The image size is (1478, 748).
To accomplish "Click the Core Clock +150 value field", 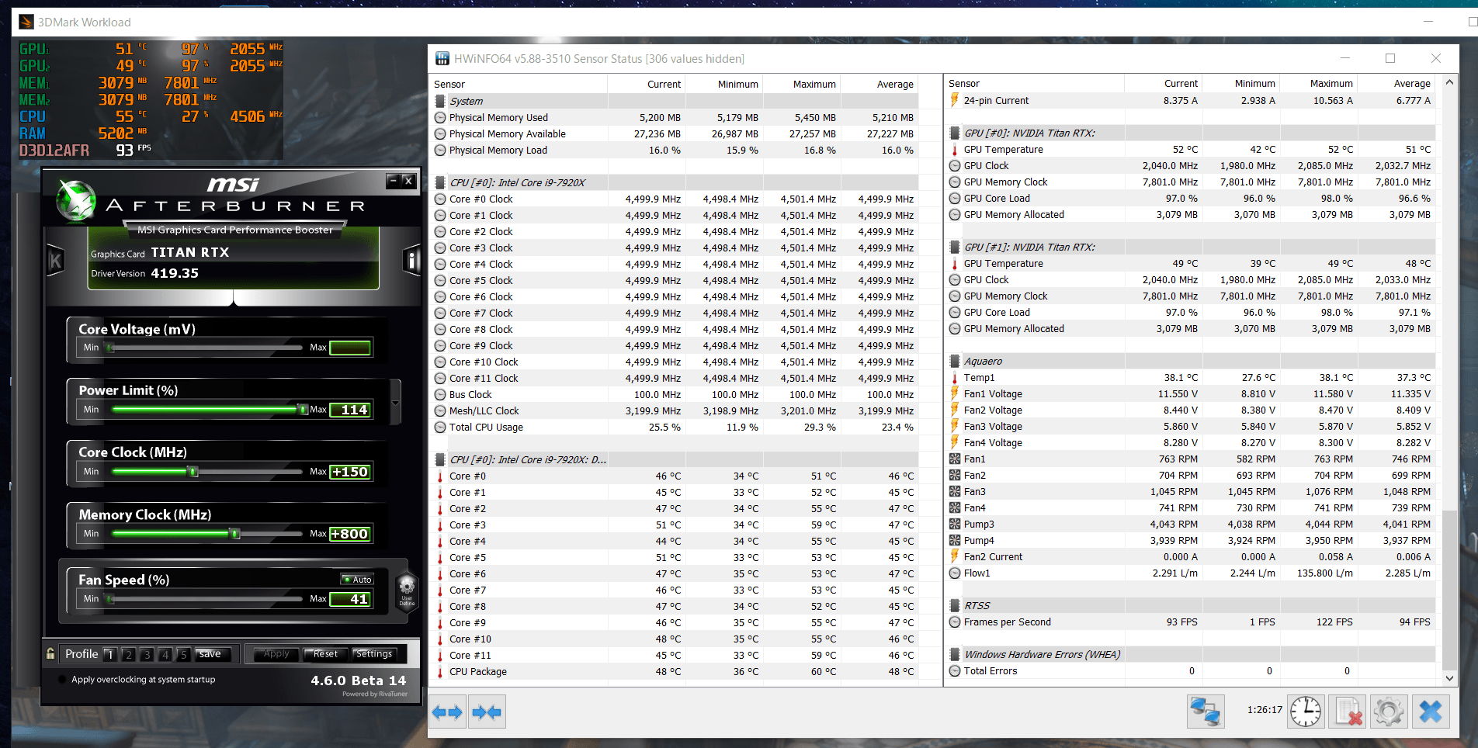I will point(351,472).
